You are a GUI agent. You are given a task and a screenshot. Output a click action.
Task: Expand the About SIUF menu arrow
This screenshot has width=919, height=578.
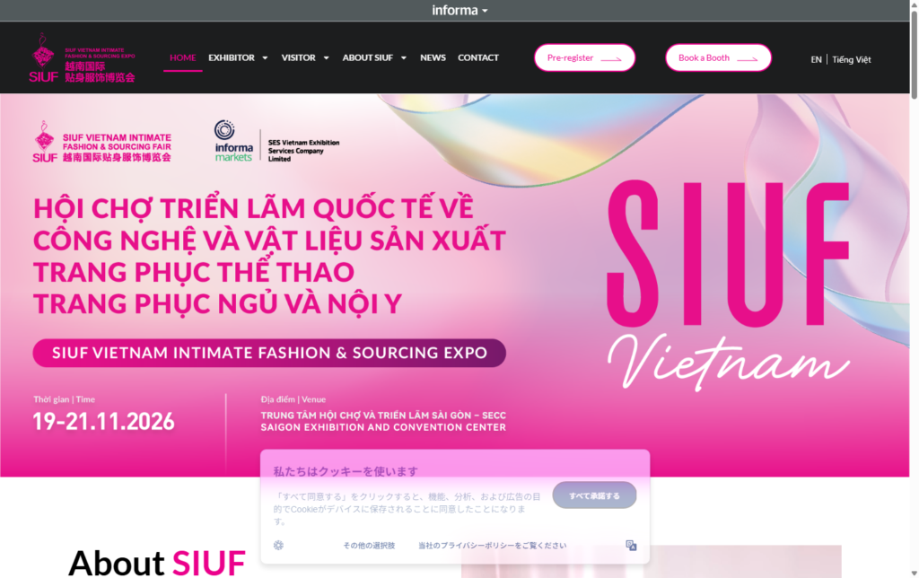tap(404, 58)
